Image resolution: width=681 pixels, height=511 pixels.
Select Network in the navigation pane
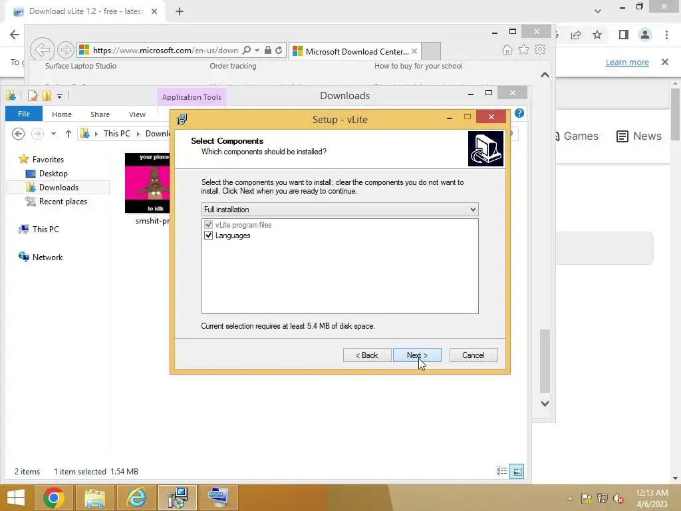coord(47,257)
